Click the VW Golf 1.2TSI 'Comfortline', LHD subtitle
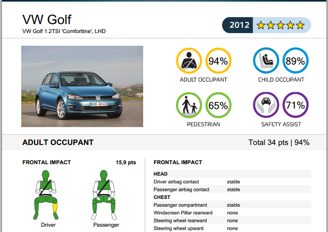 pos(64,31)
